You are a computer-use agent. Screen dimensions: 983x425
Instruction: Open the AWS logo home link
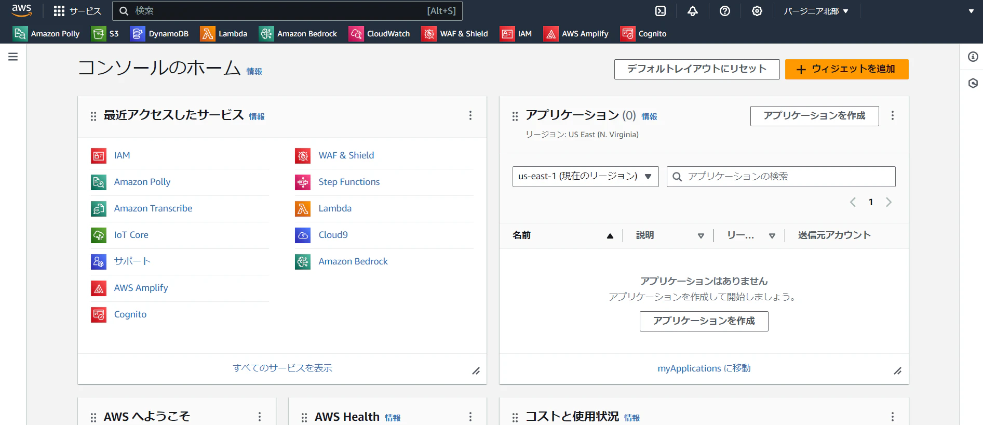pos(22,10)
